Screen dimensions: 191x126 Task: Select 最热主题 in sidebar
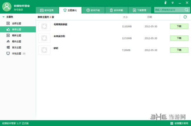[x=18, y=41]
